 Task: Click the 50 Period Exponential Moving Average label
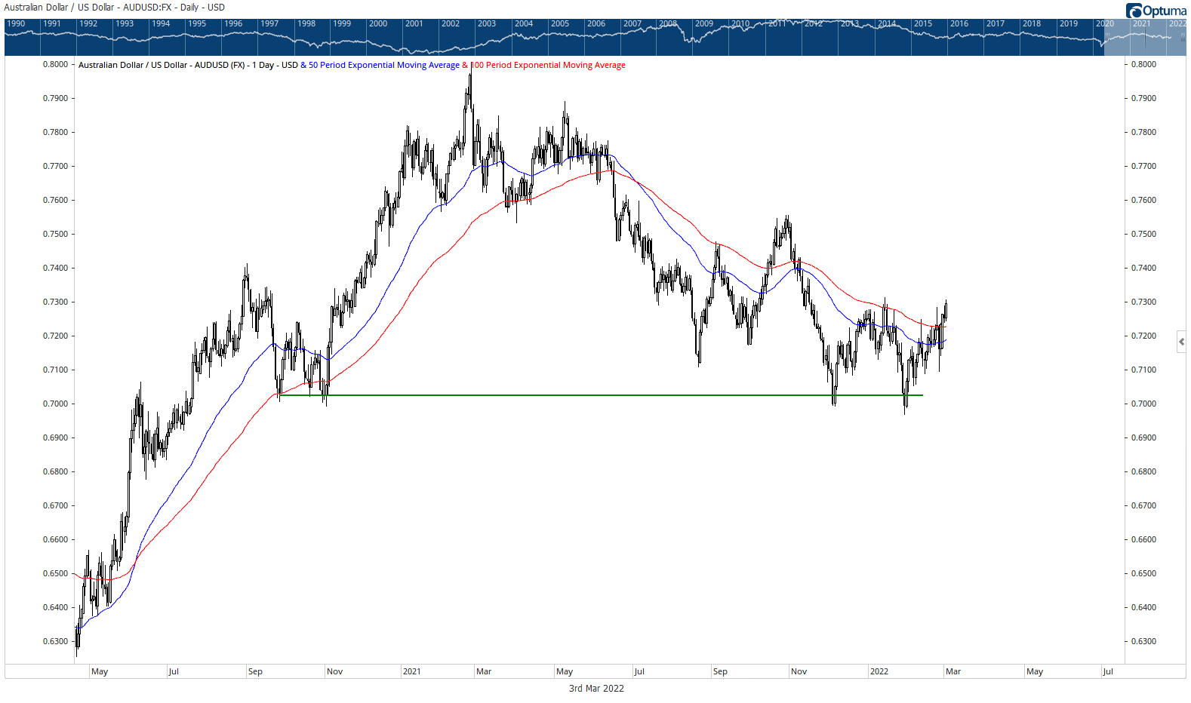(x=383, y=65)
